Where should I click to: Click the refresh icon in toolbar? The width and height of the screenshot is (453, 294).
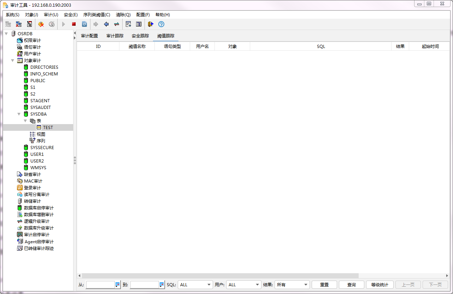(x=84, y=24)
